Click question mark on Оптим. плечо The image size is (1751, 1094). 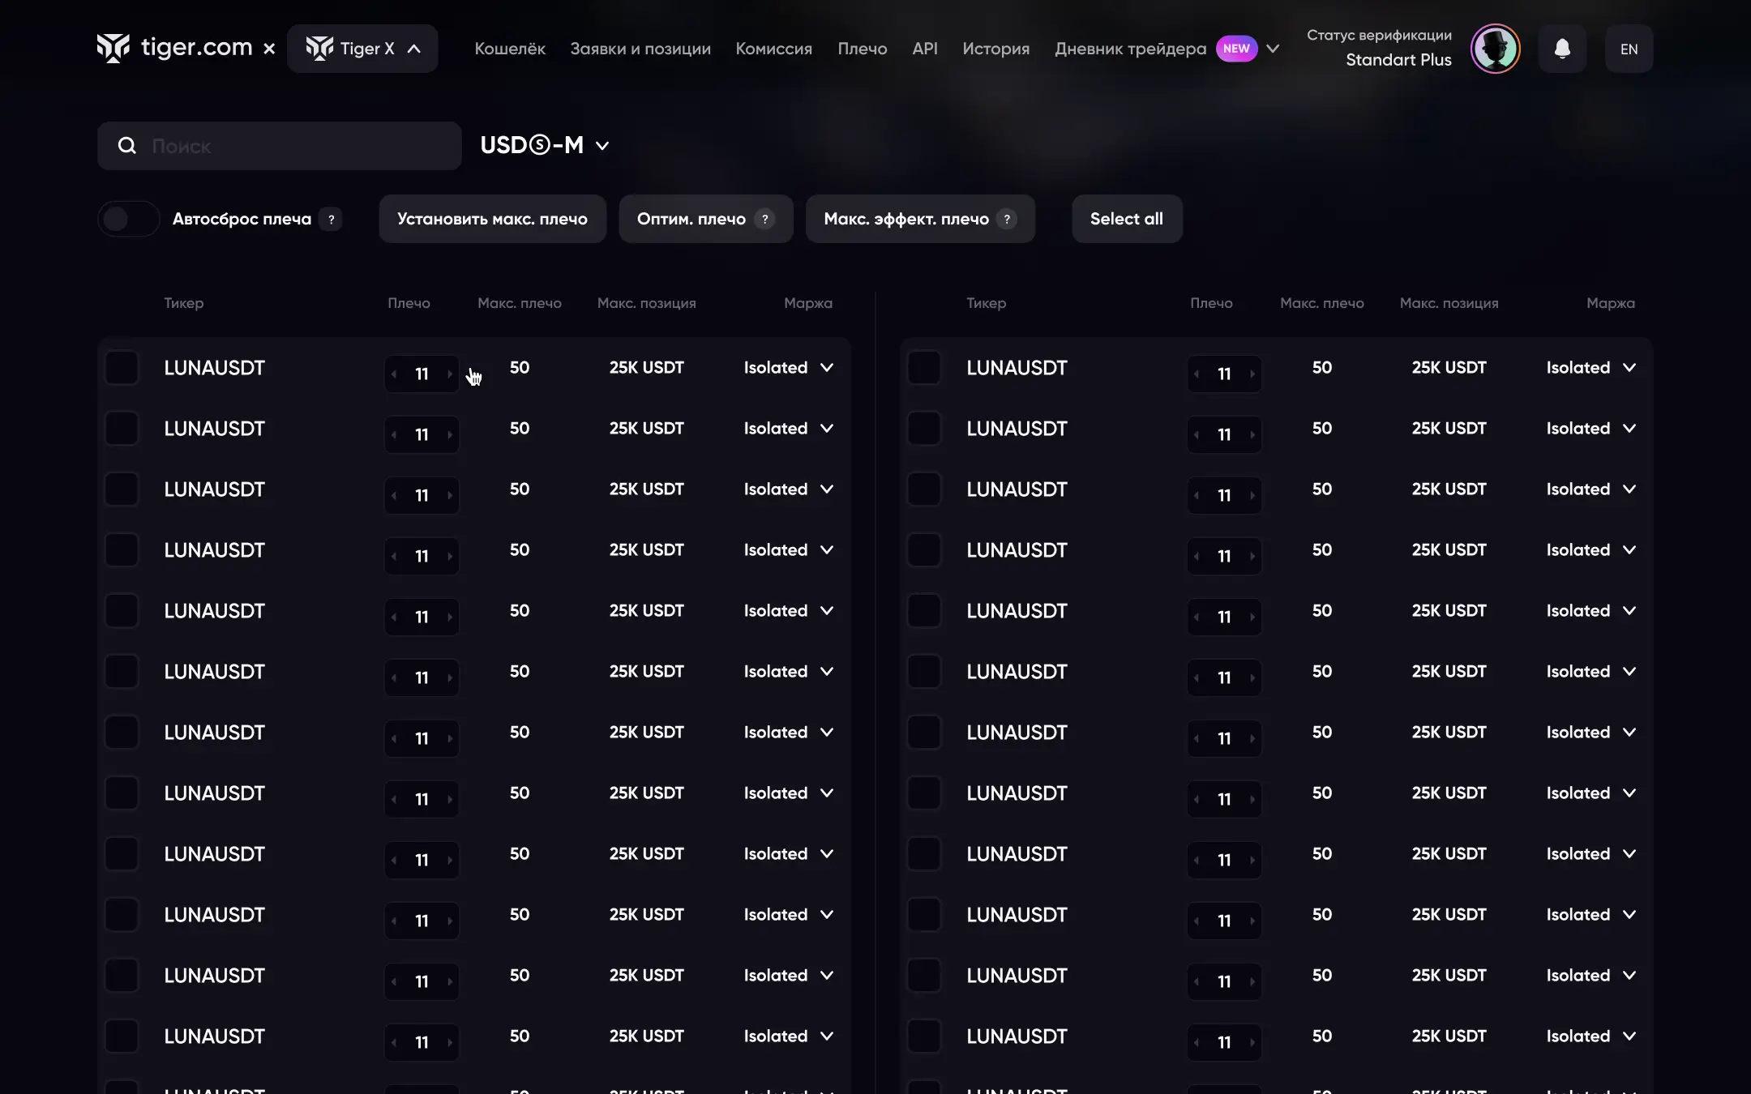click(x=764, y=219)
